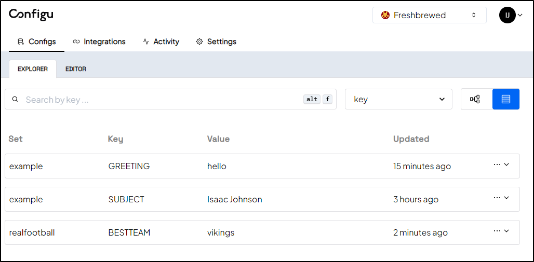Go to the Integrations tab
Viewport: 534px width, 262px height.
pyautogui.click(x=99, y=42)
